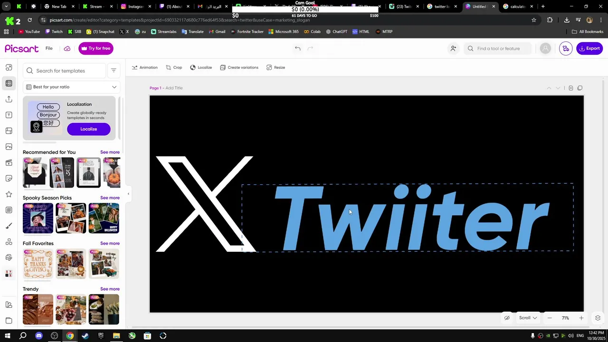The image size is (608, 342).
Task: Click the Find a tool or feature search
Action: [497, 48]
